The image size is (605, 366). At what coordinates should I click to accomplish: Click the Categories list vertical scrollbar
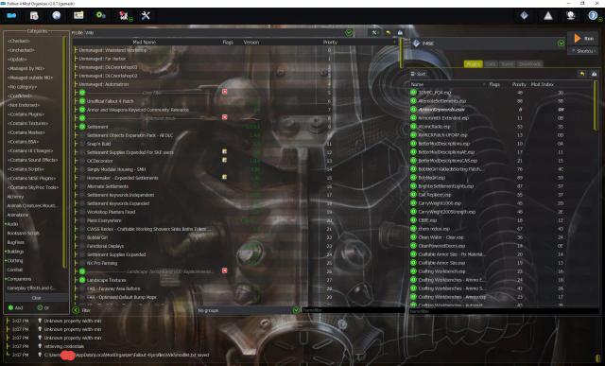(x=64, y=151)
